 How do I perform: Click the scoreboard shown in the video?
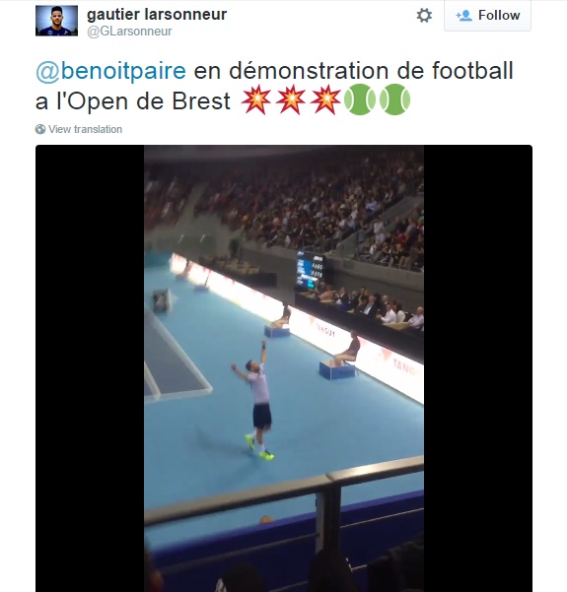point(310,270)
